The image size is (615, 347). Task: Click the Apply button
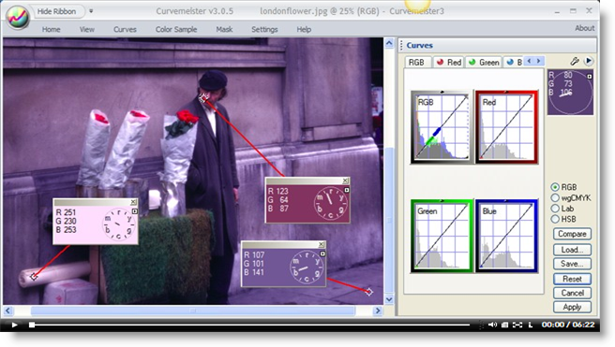point(572,307)
